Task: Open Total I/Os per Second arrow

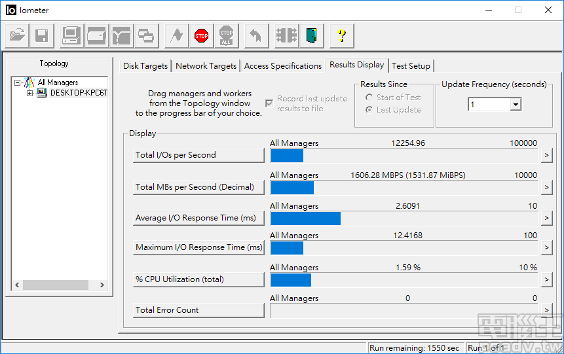Action: coord(546,155)
